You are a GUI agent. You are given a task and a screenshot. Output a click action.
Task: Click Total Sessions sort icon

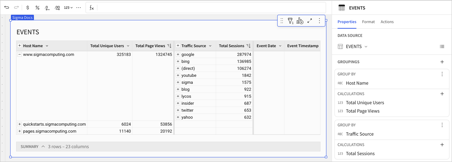point(248,46)
